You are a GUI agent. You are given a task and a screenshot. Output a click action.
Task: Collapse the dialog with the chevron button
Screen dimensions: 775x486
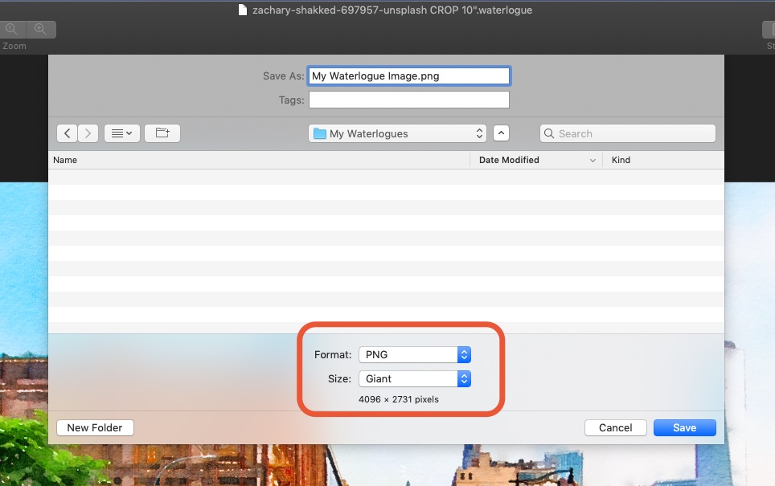pos(501,133)
